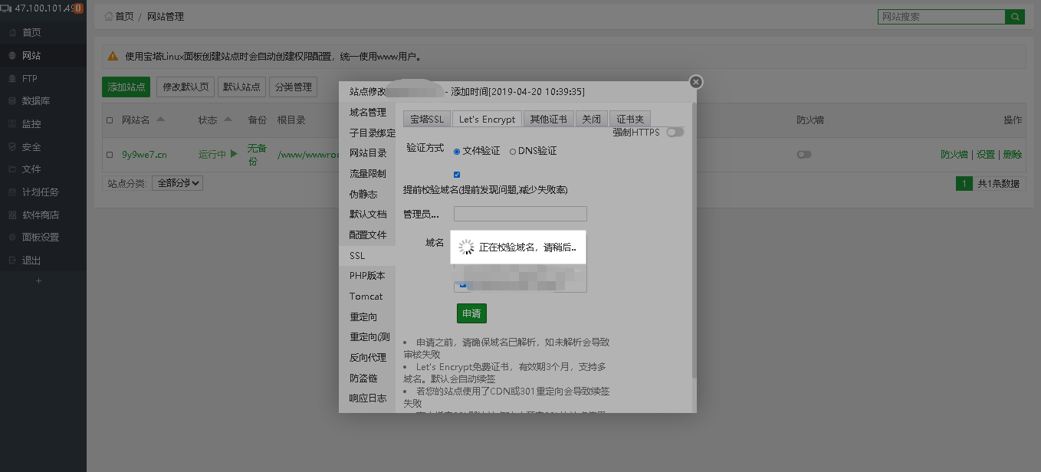Open PHP版本 in dialog menu
The image size is (1041, 472).
coord(368,276)
